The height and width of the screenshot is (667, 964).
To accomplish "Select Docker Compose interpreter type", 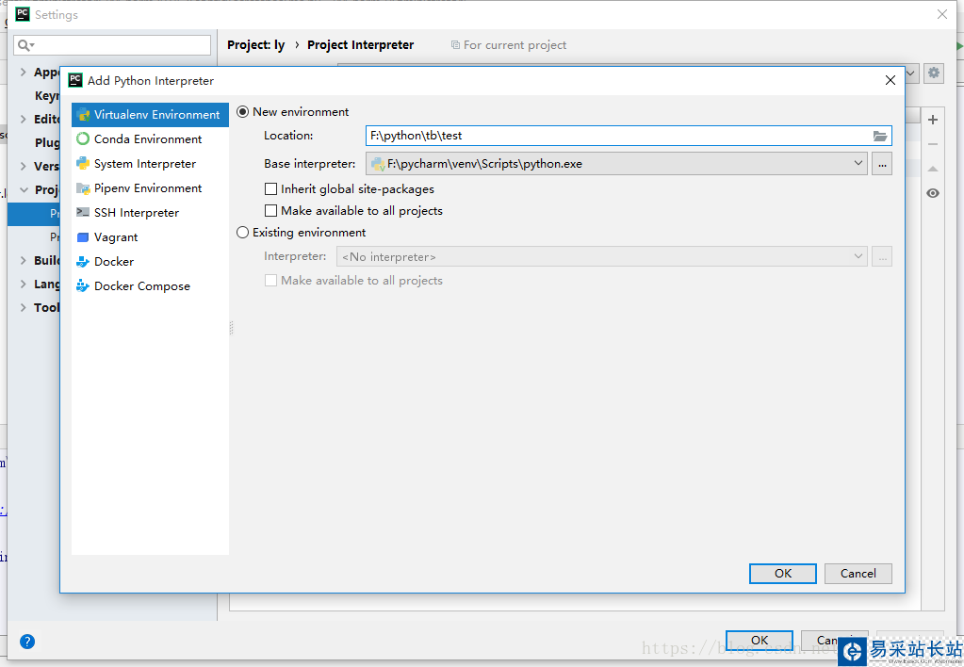I will pyautogui.click(x=141, y=286).
